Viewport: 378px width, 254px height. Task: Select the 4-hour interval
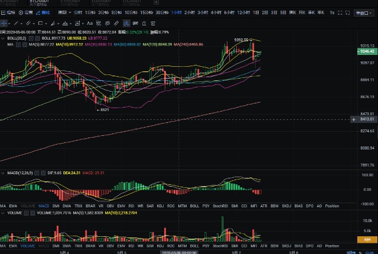tap(216, 12)
